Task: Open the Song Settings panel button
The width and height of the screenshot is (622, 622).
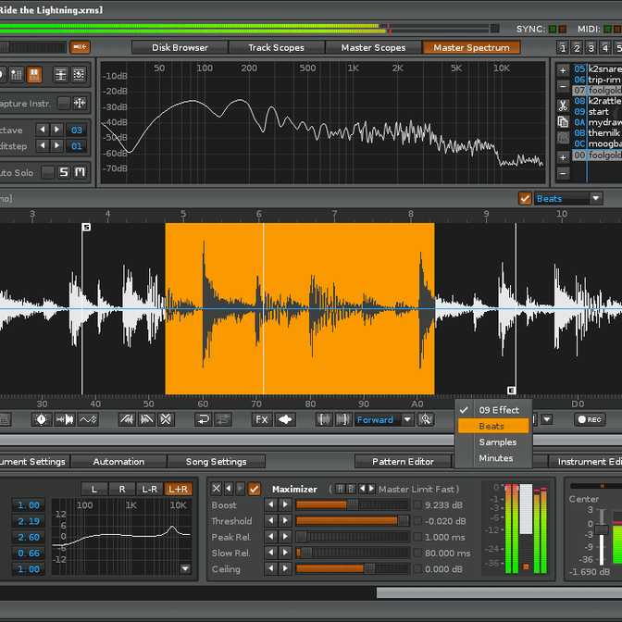Action: (217, 461)
